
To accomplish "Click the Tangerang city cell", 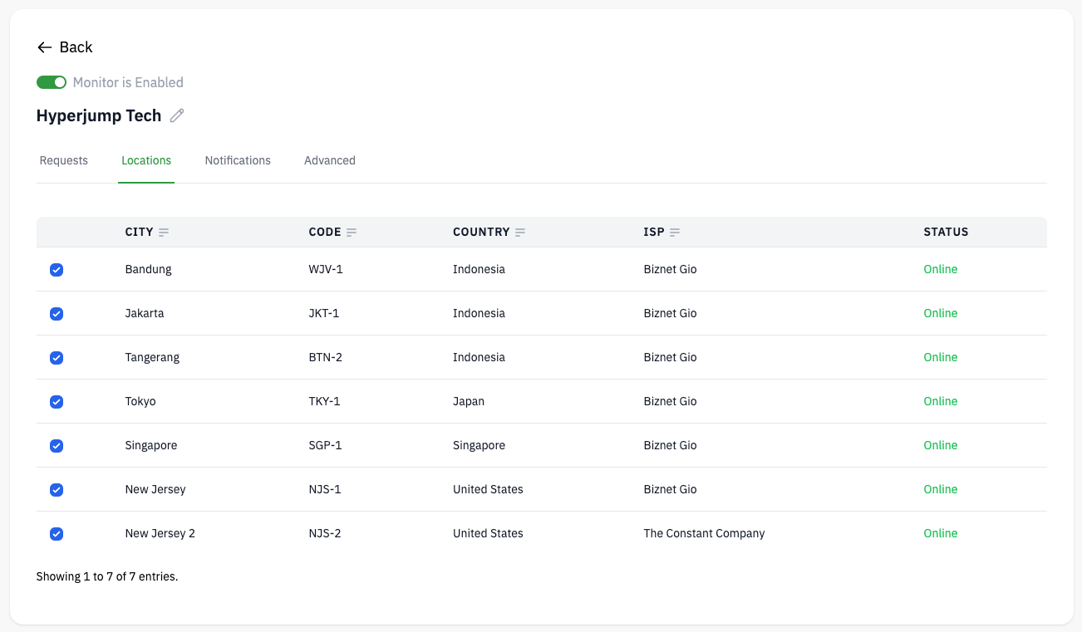I will point(152,357).
